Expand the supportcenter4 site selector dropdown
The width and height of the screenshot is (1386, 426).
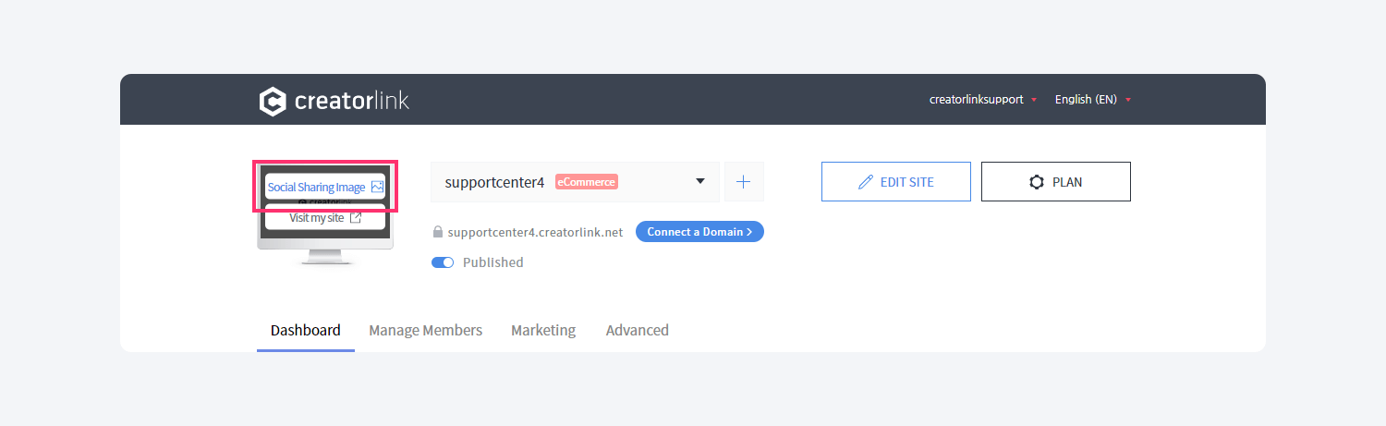click(x=575, y=182)
